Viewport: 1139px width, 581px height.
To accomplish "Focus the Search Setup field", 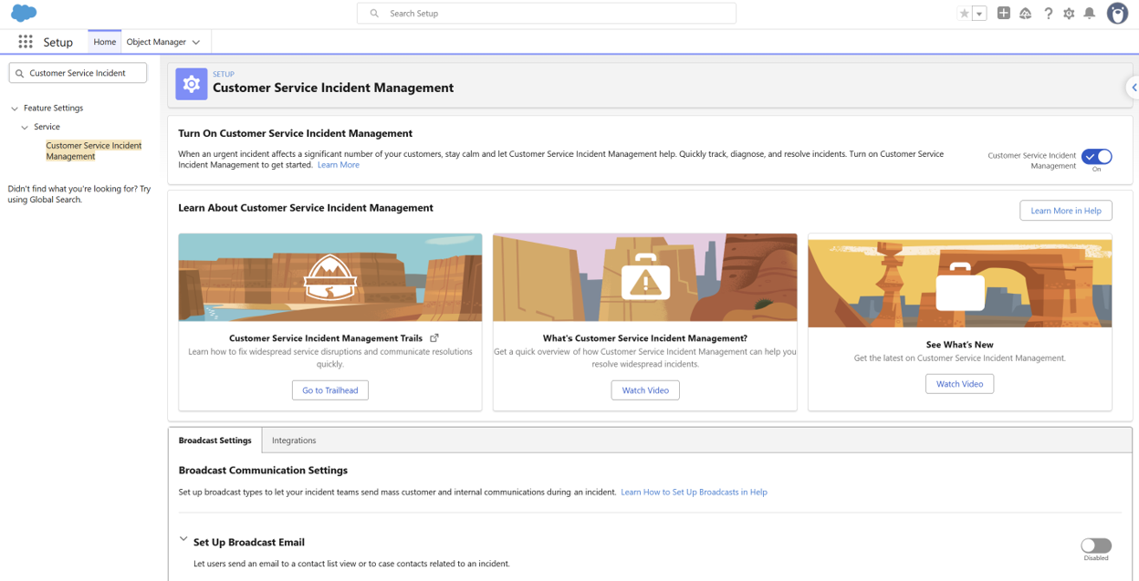I will coord(547,14).
